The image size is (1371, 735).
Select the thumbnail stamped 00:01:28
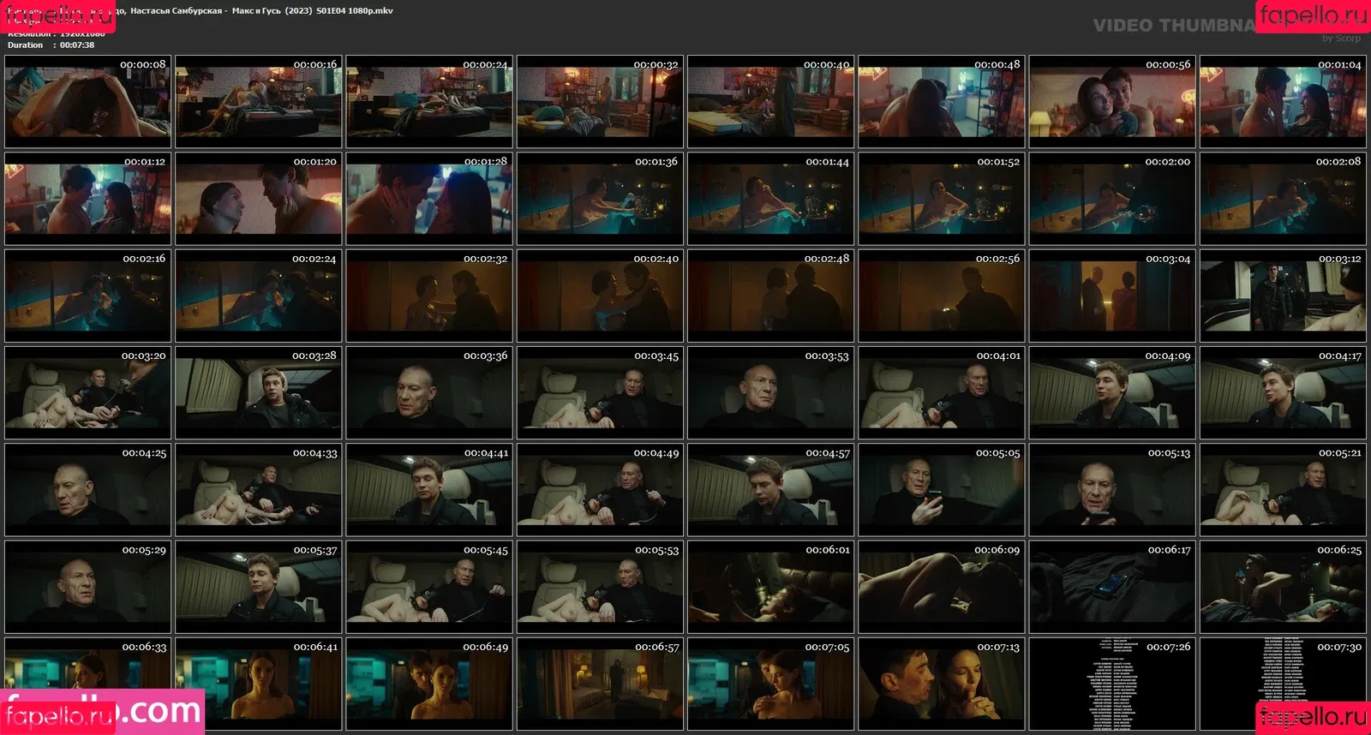429,199
